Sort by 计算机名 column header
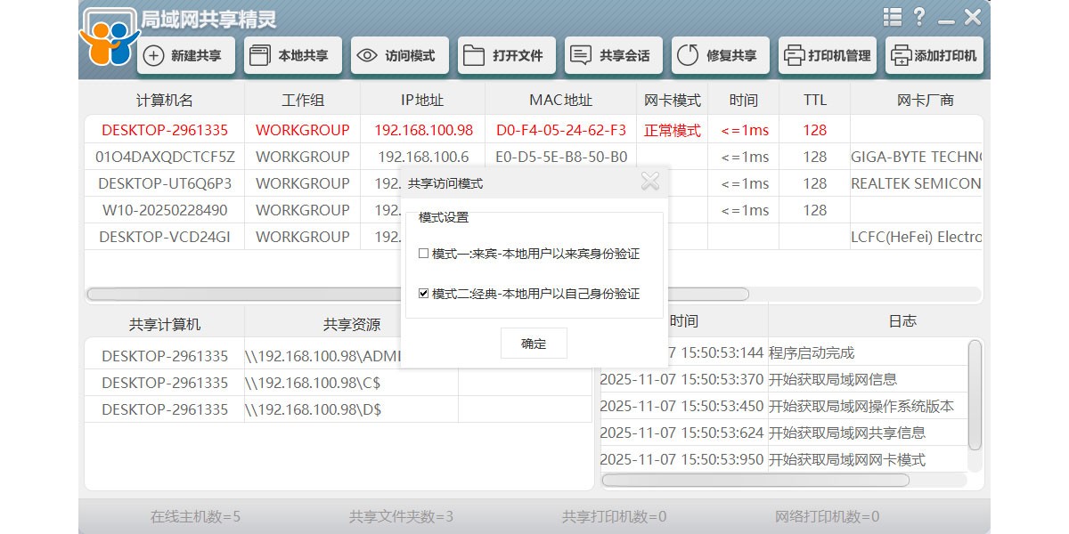Viewport: 1069px width, 534px height. coord(165,100)
